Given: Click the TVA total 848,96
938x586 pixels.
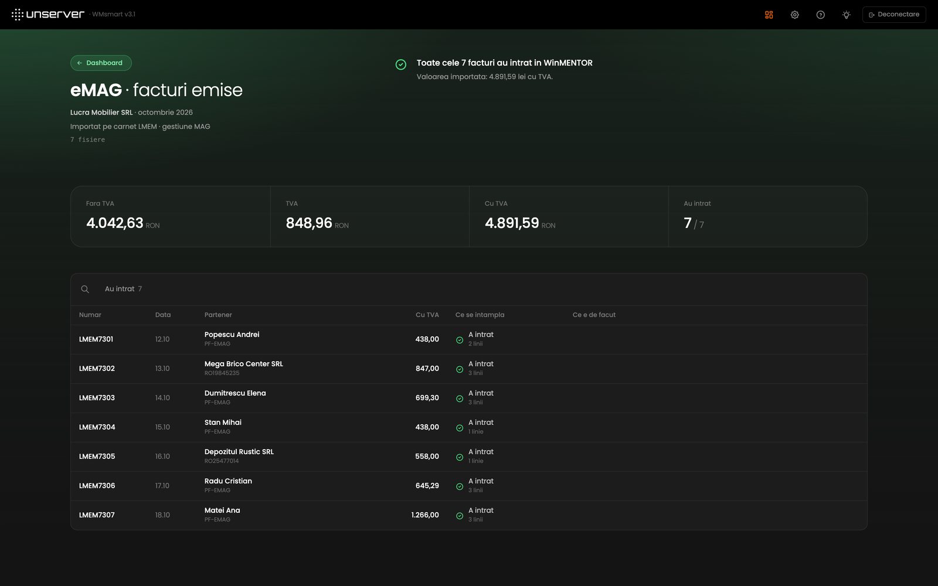Looking at the screenshot, I should point(309,223).
